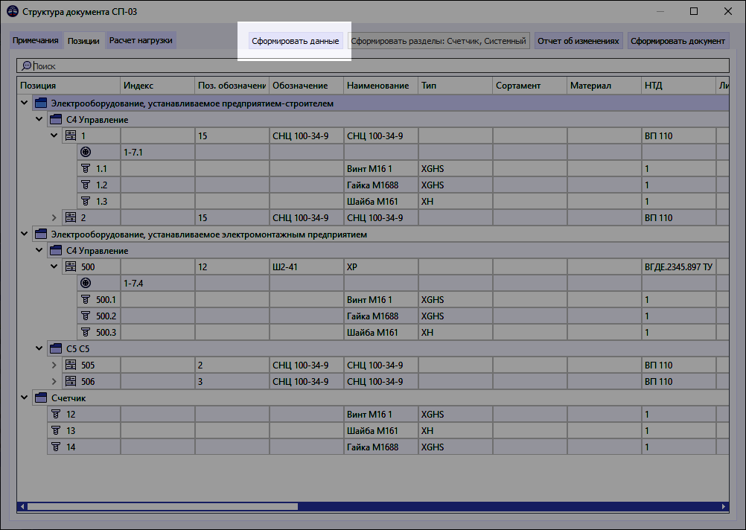Viewport: 746px width, 530px height.
Task: Click the magnifier icon in the search bar
Action: pyautogui.click(x=25, y=66)
